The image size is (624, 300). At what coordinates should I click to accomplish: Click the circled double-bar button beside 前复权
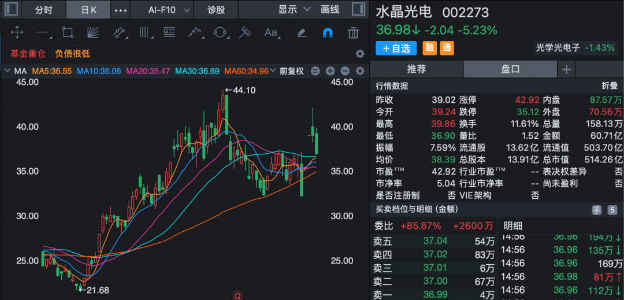pyautogui.click(x=315, y=71)
